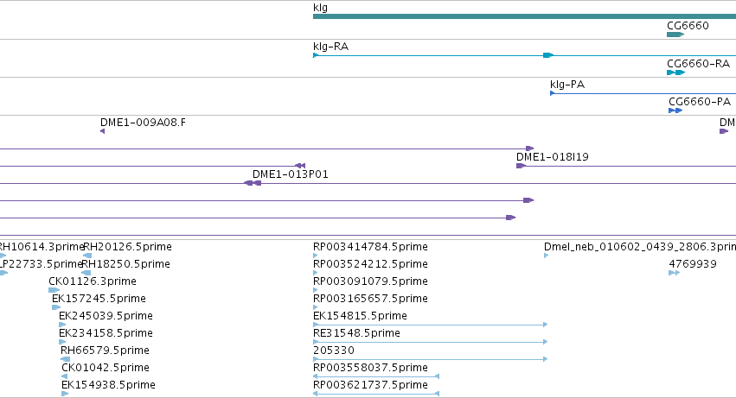Click the DME1-013P01 purple arrowheads

(253, 183)
